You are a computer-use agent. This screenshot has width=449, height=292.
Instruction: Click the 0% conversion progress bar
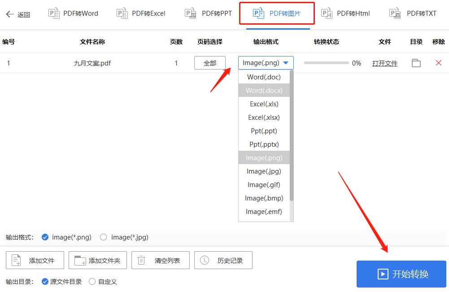tap(326, 63)
